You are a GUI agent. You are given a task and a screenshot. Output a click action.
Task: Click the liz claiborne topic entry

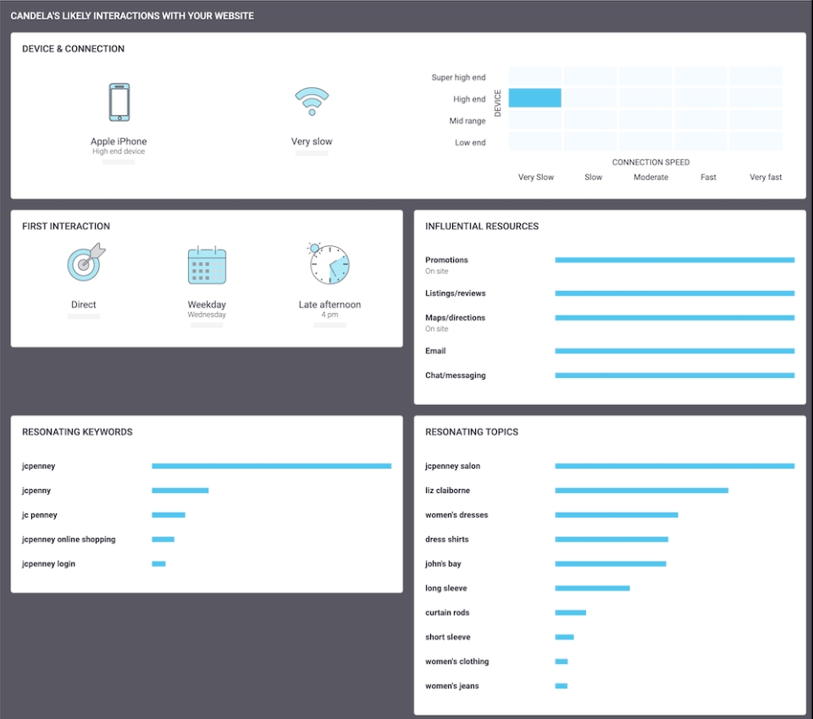pos(641,490)
